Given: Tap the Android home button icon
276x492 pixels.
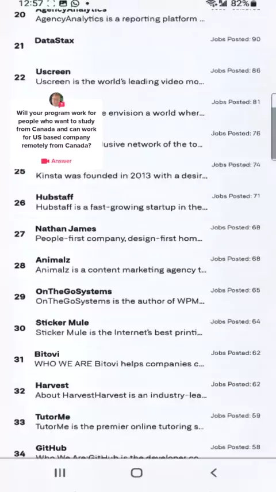Looking at the screenshot, I should [x=137, y=472].
